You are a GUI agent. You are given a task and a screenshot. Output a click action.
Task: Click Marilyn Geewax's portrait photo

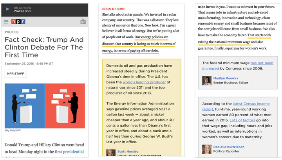pos(207,81)
